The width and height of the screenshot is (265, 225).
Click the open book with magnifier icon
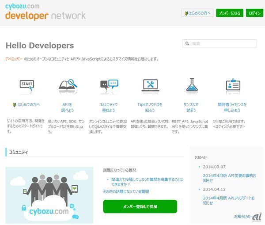(x=68, y=84)
